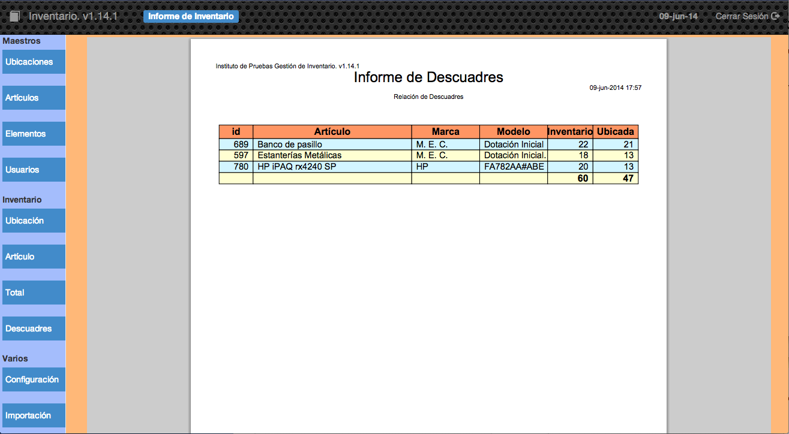
Task: Click the report timestamp 09-jun-2014 17:57
Action: pos(616,88)
